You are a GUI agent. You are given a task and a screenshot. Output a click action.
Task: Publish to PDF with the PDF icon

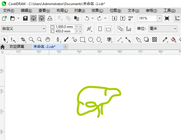pyautogui.click(x=131, y=18)
